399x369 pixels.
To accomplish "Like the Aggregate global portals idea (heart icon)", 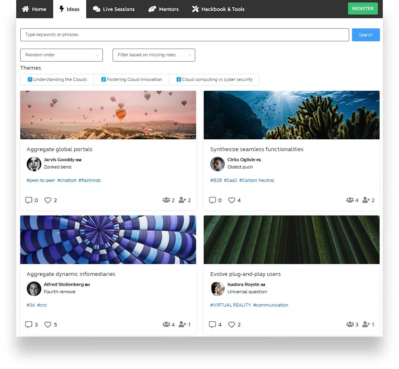I will tap(47, 200).
